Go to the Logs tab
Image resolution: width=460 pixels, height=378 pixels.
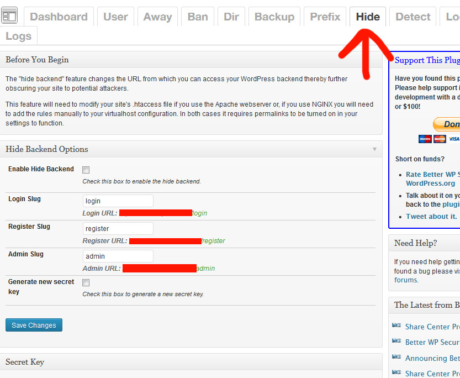coord(19,36)
